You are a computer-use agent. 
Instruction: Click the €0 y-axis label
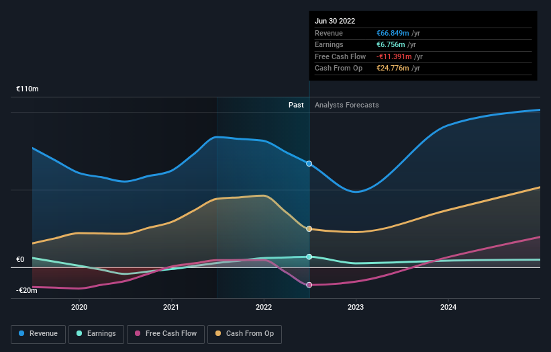[x=20, y=259]
